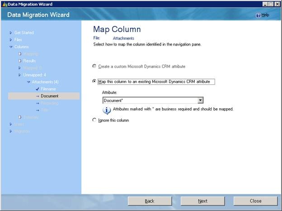Collapse the Attachments (4) node

click(x=28, y=82)
